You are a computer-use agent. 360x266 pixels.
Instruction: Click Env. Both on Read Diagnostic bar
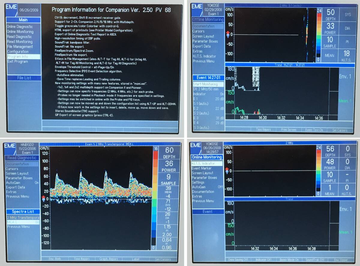point(54,259)
